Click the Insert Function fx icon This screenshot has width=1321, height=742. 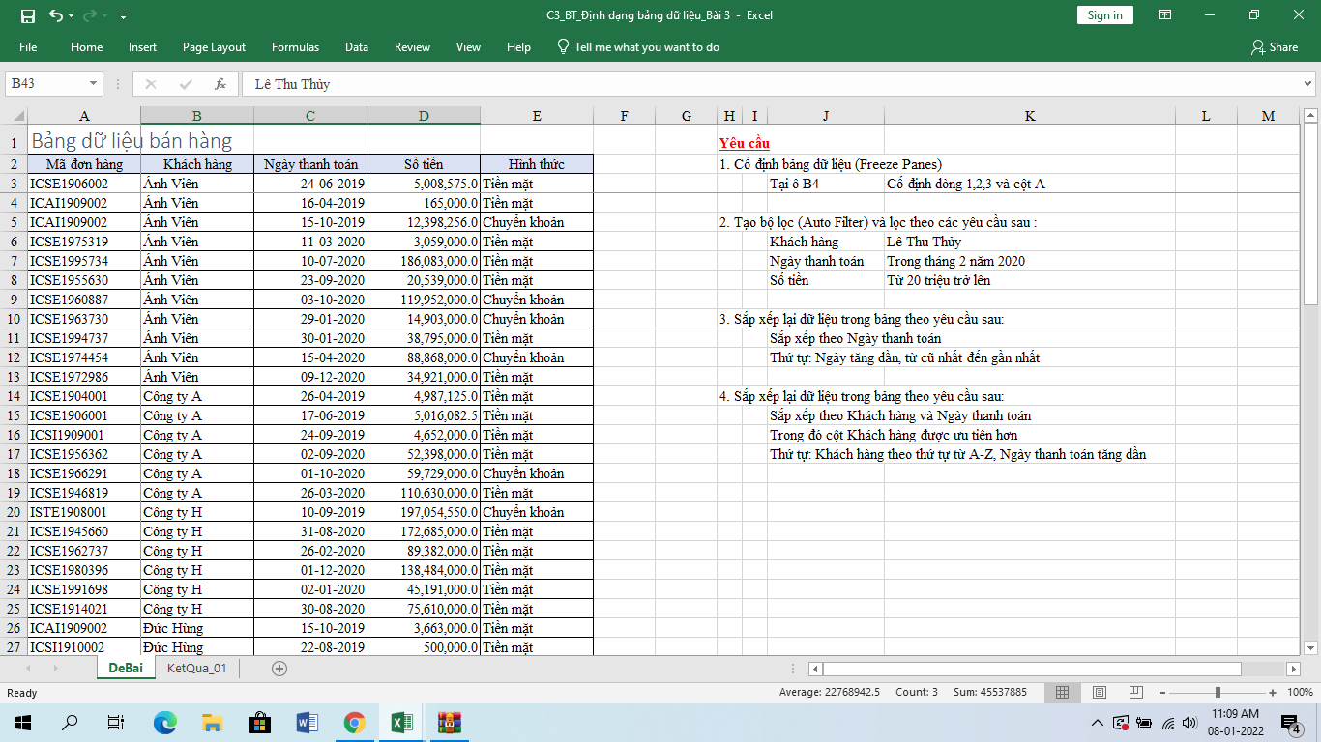click(x=220, y=84)
